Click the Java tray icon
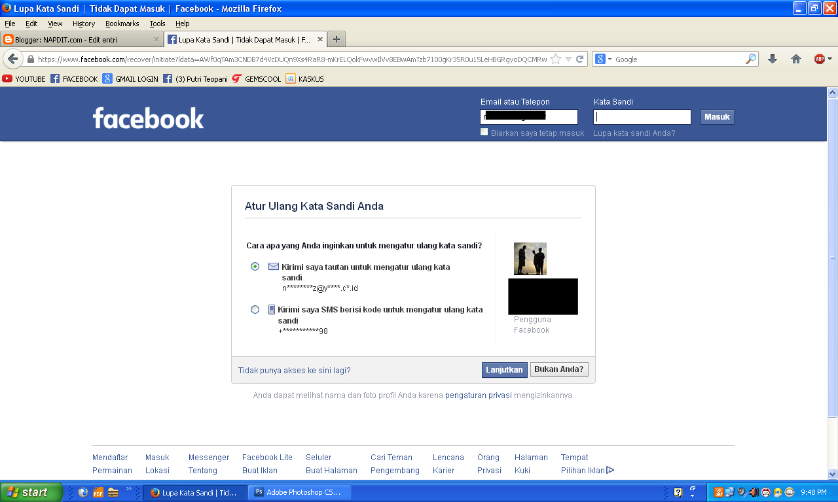The height and width of the screenshot is (502, 838). 718,492
